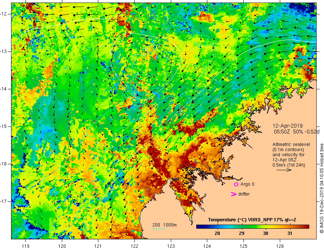This screenshot has width=324, height=250.
Task: Click the latitude label '-17'
Action: (4, 201)
